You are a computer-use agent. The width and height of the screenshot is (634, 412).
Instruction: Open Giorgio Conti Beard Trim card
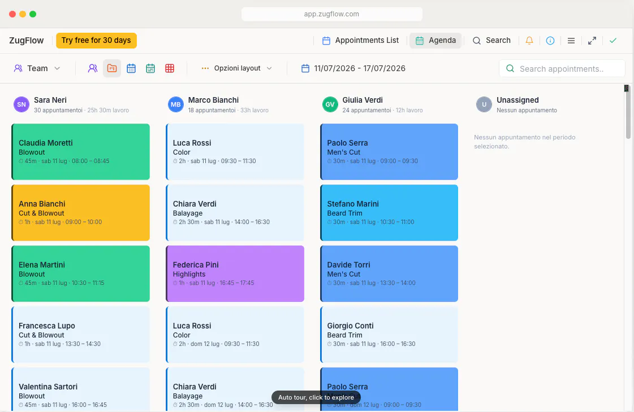(389, 335)
